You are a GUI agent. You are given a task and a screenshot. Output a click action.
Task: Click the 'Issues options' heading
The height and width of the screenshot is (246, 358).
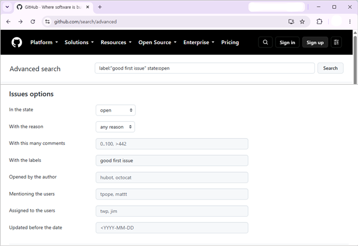pos(31,94)
